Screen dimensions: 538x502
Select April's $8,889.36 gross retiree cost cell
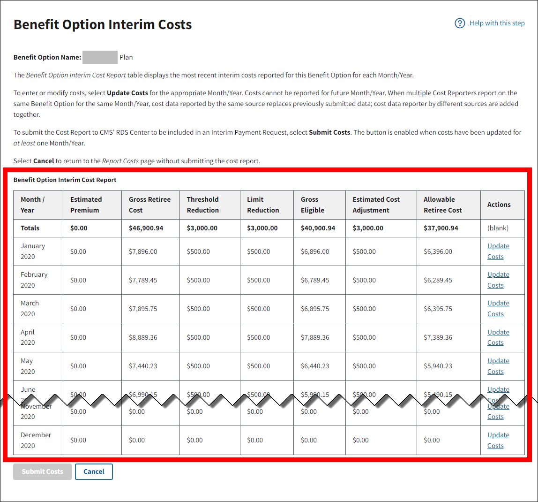click(x=143, y=337)
